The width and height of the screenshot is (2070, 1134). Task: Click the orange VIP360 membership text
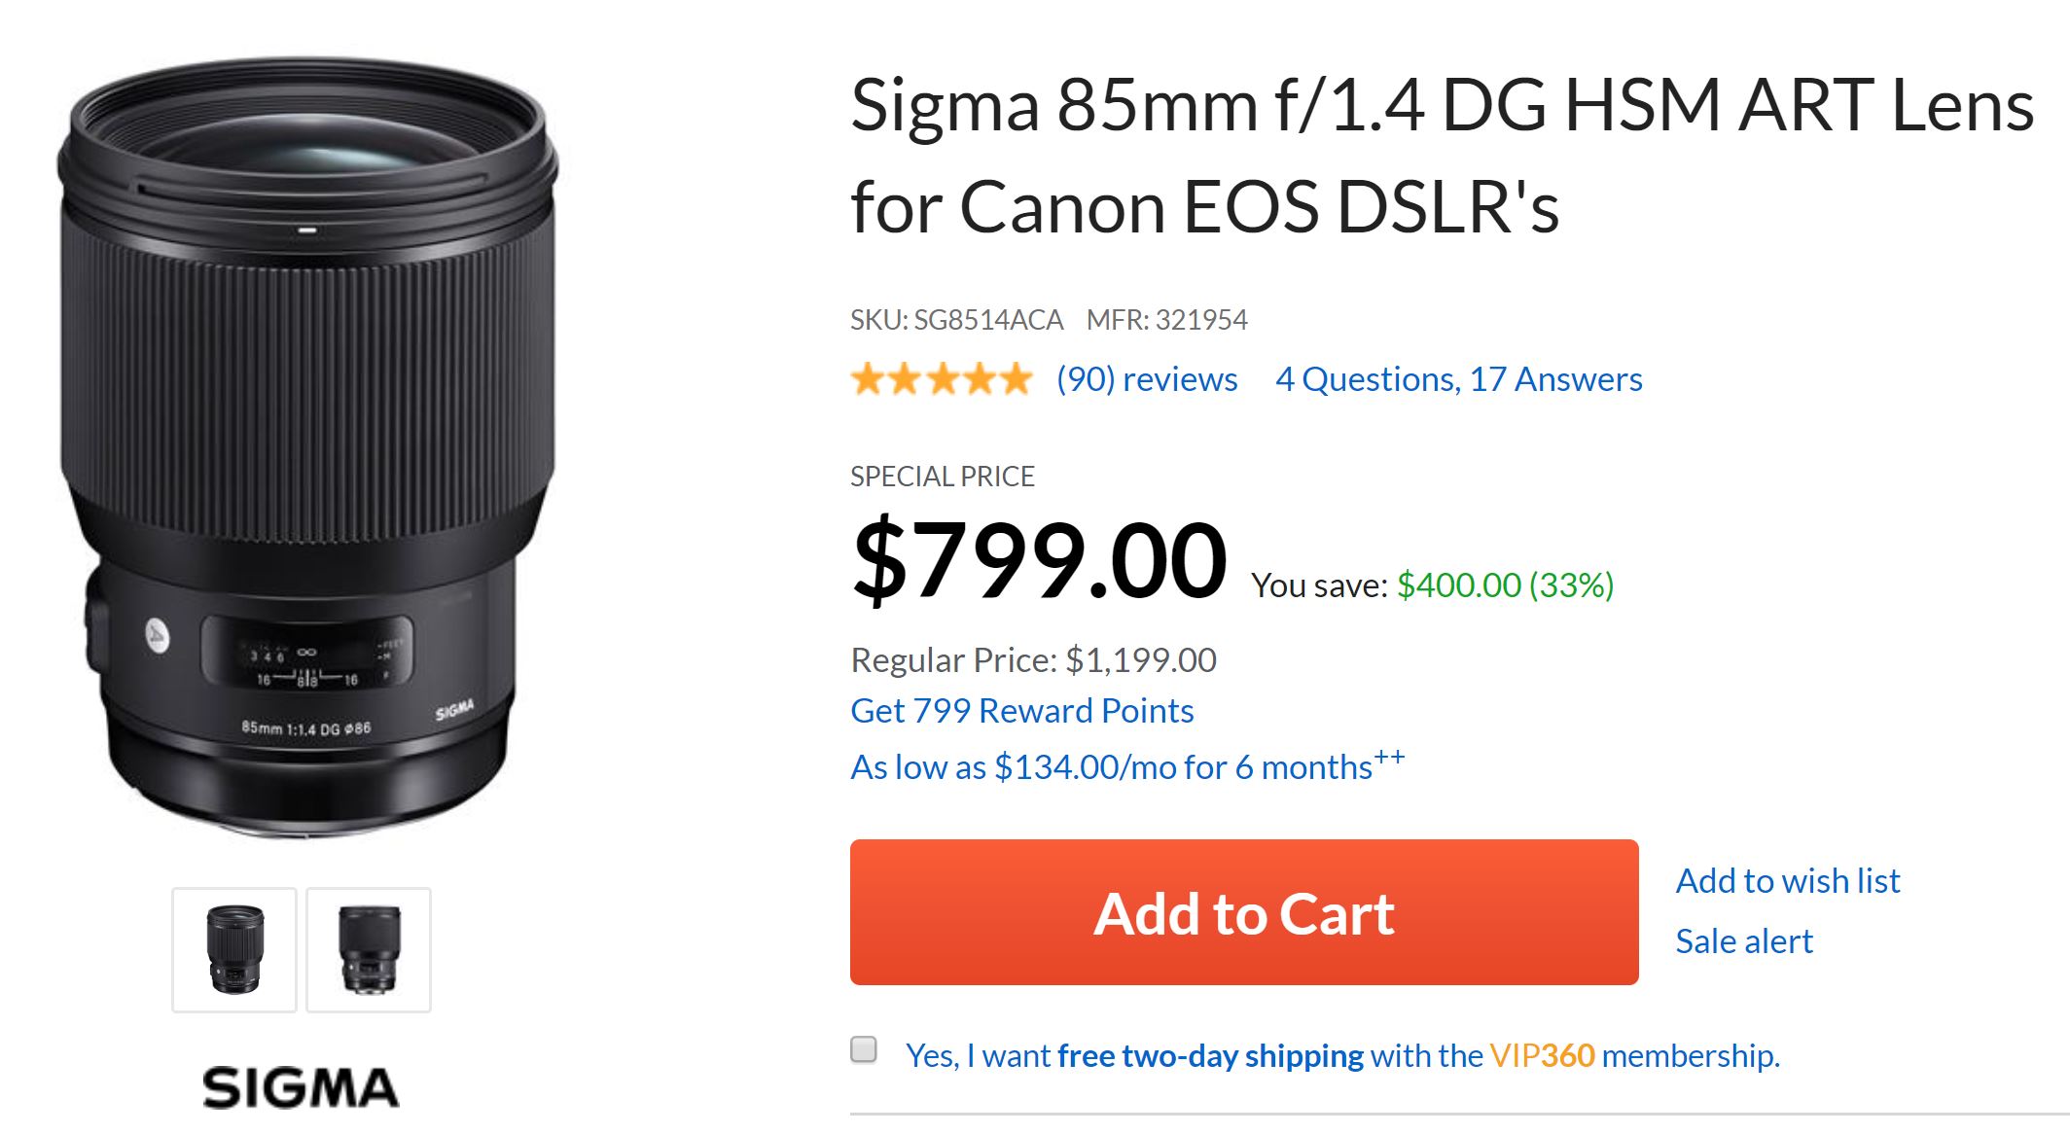[1542, 1056]
